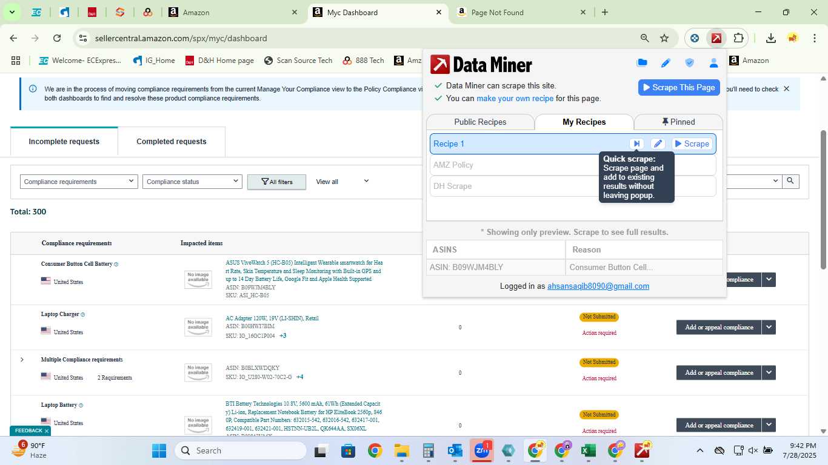Click the search magnifier button in compliance filters
The image size is (828, 465).
point(790,180)
